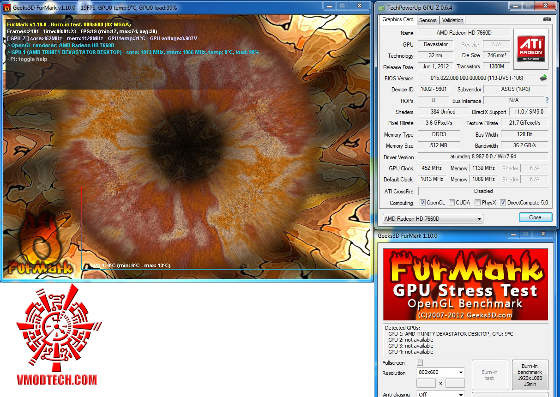The height and width of the screenshot is (397, 560).
Task: Click the Bus Interface question mark icon
Action: (x=547, y=100)
